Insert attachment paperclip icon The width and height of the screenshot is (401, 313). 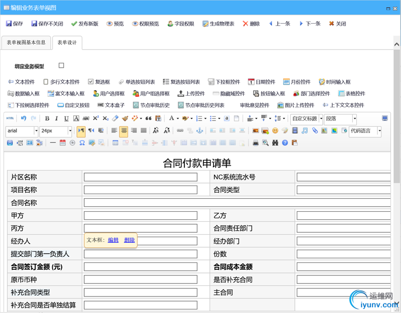(x=315, y=131)
